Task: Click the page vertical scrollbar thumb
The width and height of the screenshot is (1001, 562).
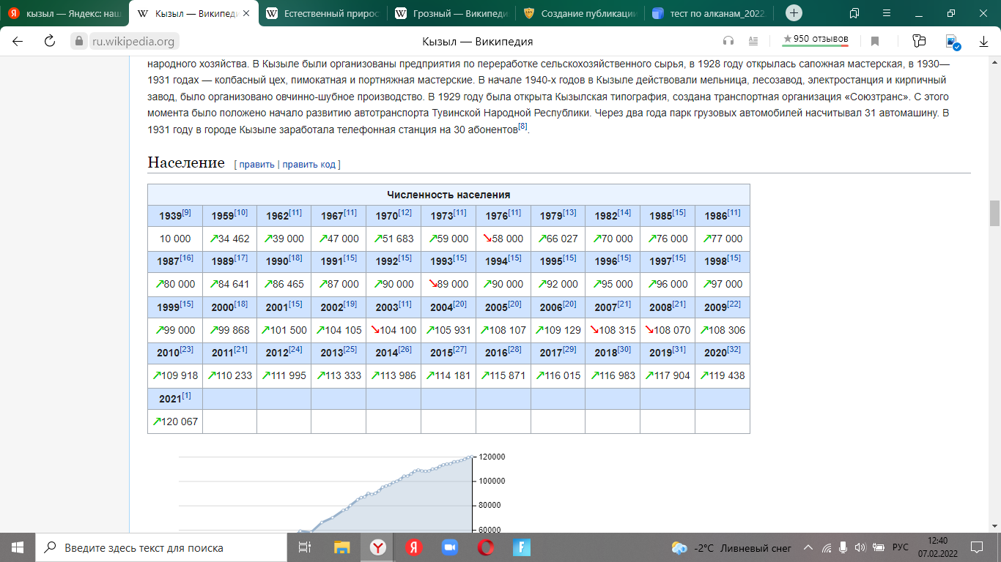Action: tap(994, 213)
